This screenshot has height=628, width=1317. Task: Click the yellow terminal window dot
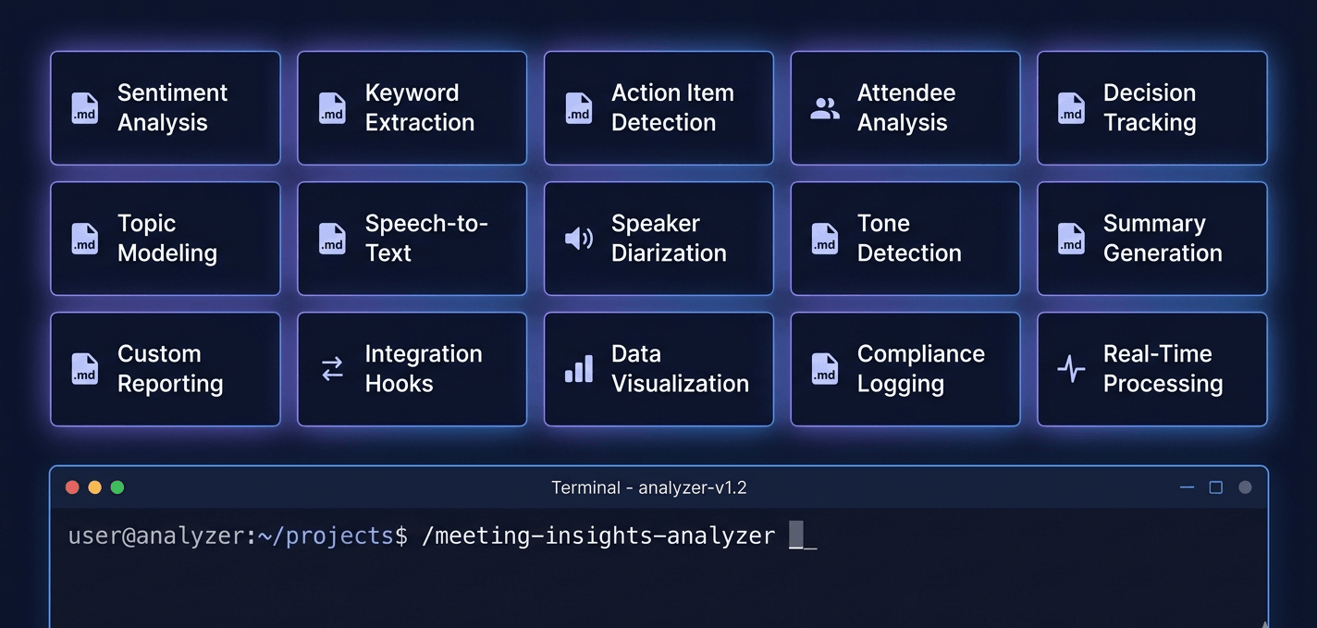click(95, 486)
